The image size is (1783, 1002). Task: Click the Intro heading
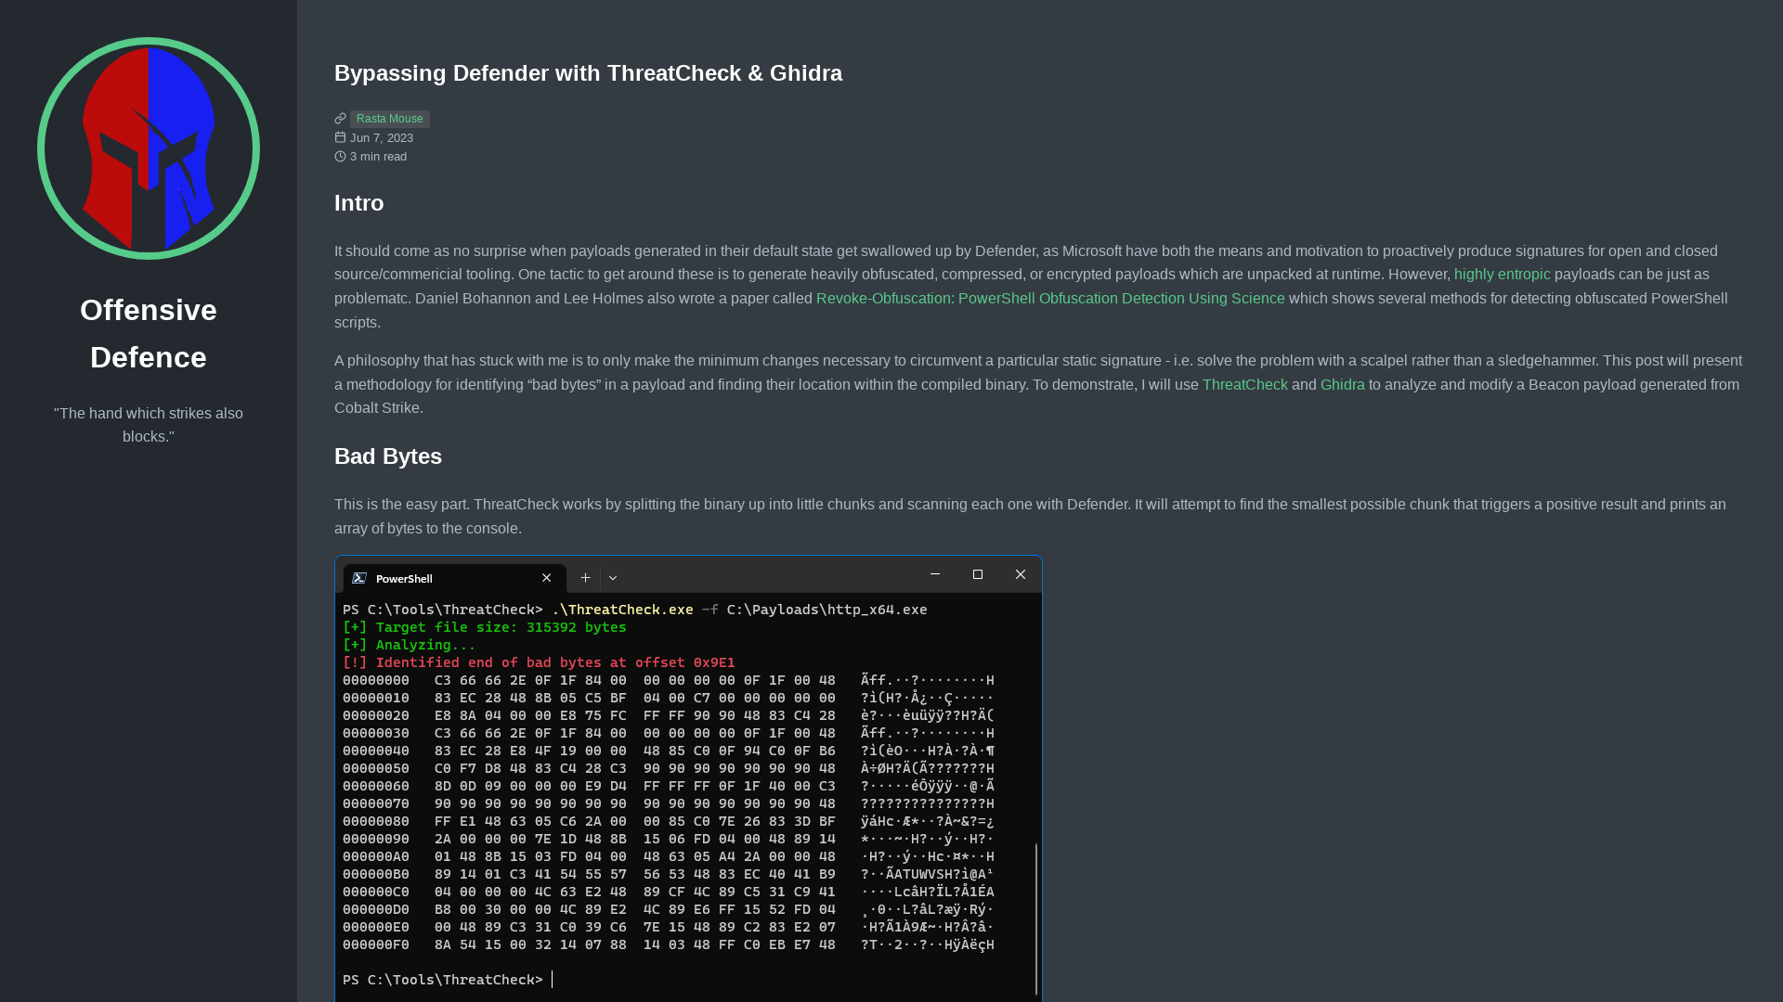(x=359, y=203)
